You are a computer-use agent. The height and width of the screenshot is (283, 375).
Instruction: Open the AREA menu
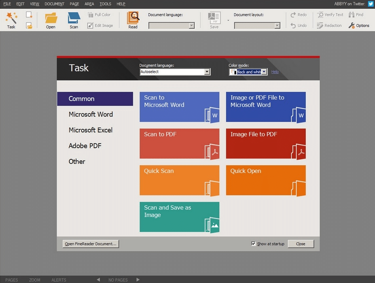click(89, 4)
